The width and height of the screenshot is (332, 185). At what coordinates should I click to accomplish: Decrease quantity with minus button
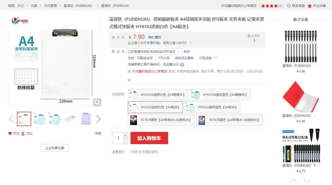click(126, 141)
